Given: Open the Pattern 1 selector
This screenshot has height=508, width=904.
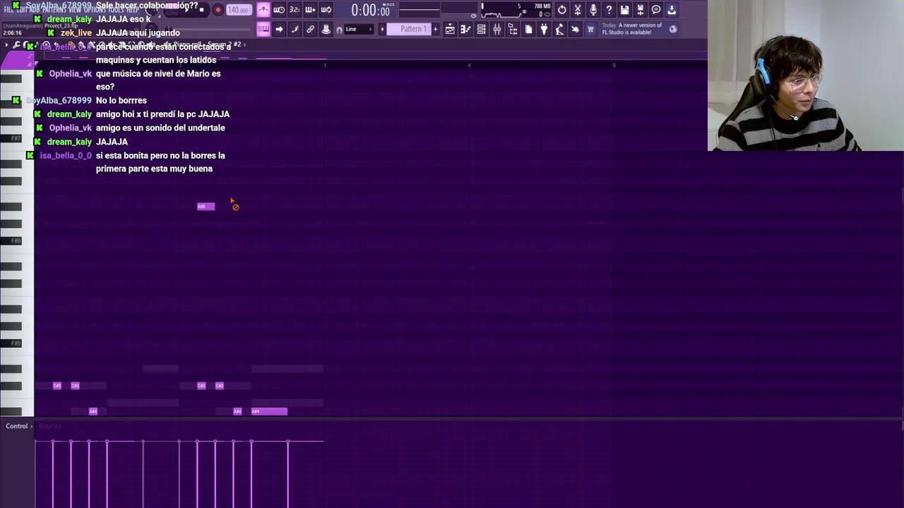Looking at the screenshot, I should point(413,29).
